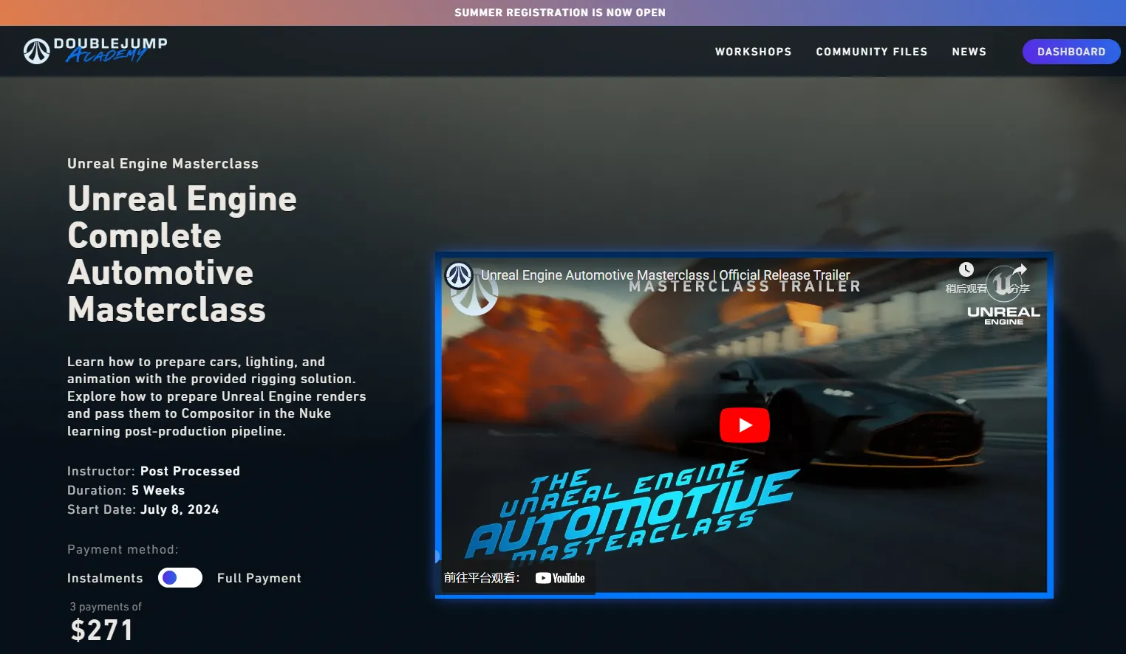Click the '5 Weeks' duration text
The height and width of the screenshot is (654, 1126).
click(158, 490)
